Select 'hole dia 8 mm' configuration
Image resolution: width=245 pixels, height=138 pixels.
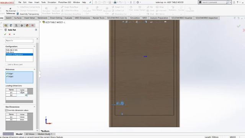19,50
